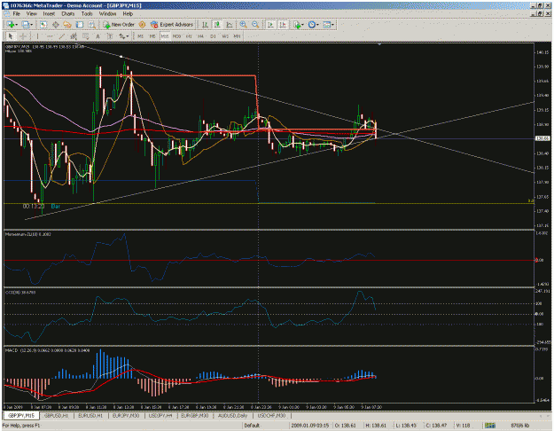Click the current price label on scale
Viewport: 554px width, 431px height.
(542, 138)
